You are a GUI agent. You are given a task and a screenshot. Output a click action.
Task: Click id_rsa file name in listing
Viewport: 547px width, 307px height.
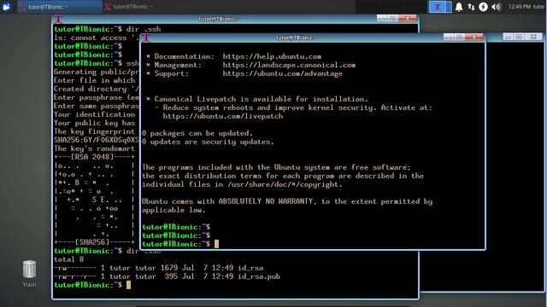click(250, 268)
